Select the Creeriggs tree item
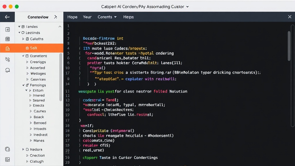Image resolution: width=295 pixels, height=166 pixels. pos(38,62)
